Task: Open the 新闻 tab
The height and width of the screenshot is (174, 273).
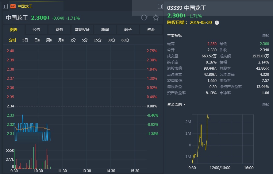Action: (x=105, y=30)
